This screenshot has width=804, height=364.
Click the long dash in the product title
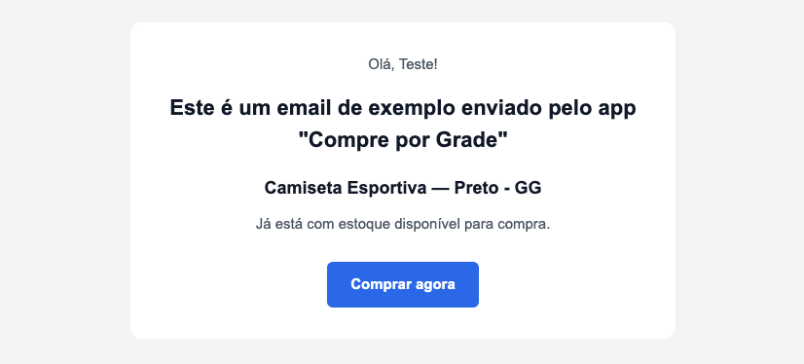(x=441, y=189)
